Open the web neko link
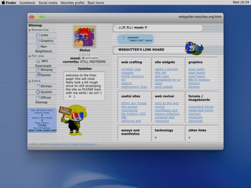Image resolution: width=251 pixels, height=188 pixels. 162,76
